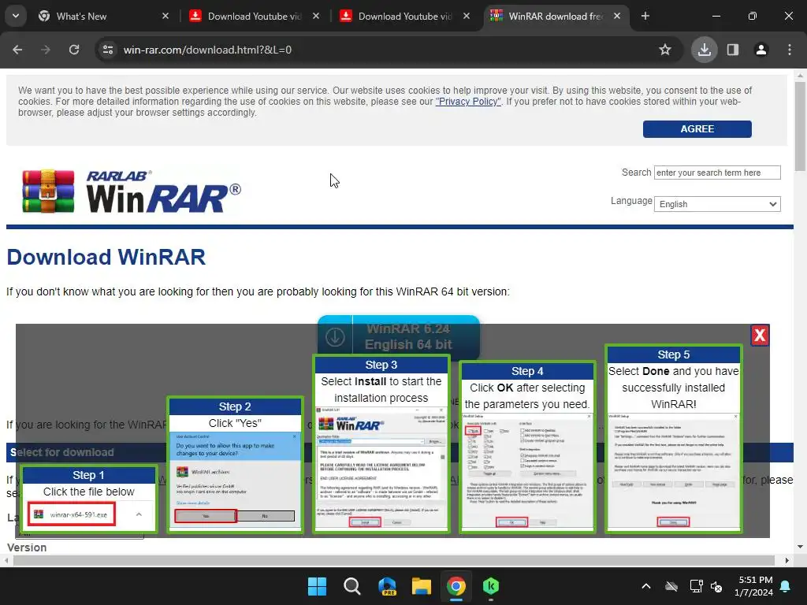Open File Explorer from taskbar
This screenshot has height=605, width=807.
[x=422, y=586]
